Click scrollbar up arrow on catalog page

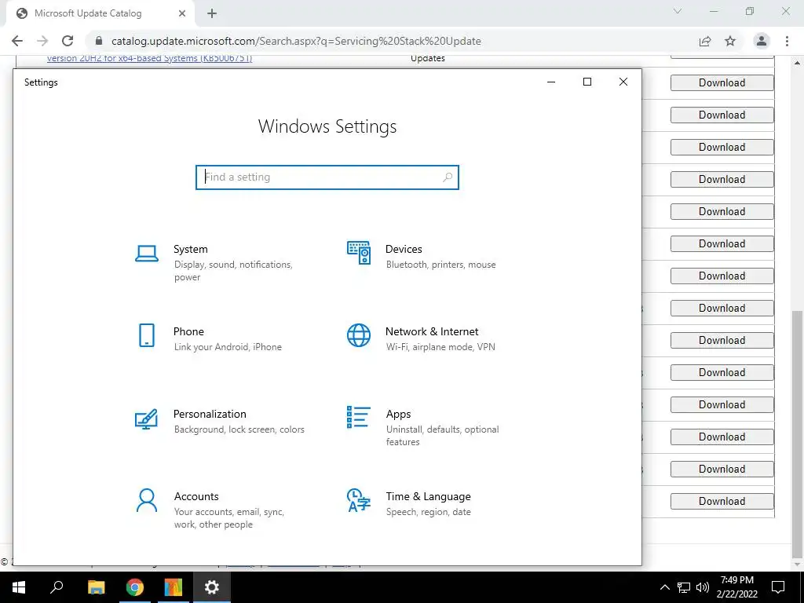click(x=797, y=63)
